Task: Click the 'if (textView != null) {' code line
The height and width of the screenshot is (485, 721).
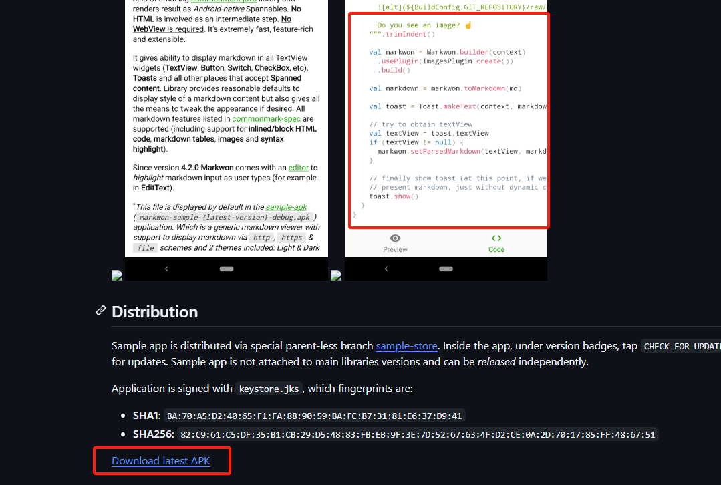Action: point(416,142)
